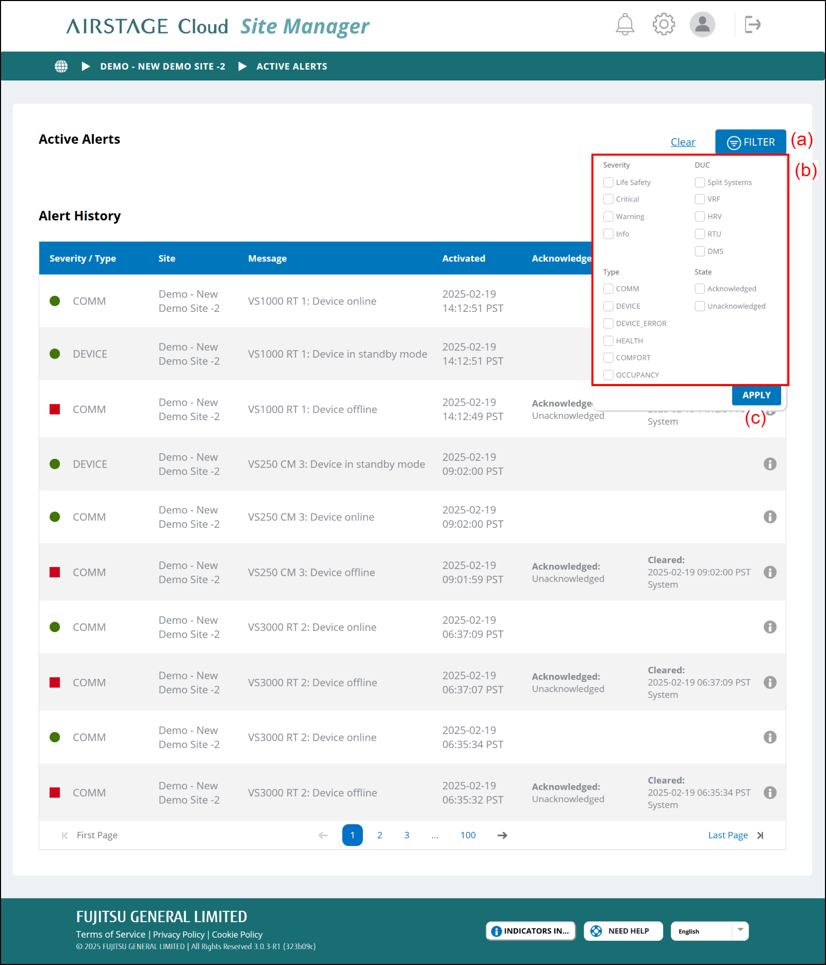Click the Clear filter link
Screen dimensions: 826x965
[683, 142]
